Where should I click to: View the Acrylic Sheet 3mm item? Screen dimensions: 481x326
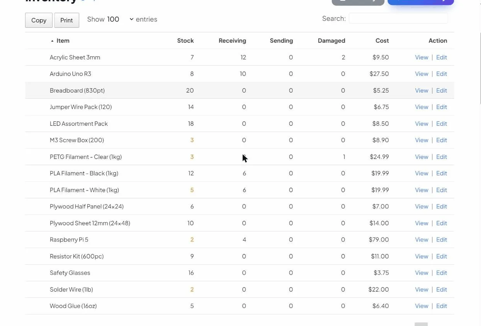(422, 57)
